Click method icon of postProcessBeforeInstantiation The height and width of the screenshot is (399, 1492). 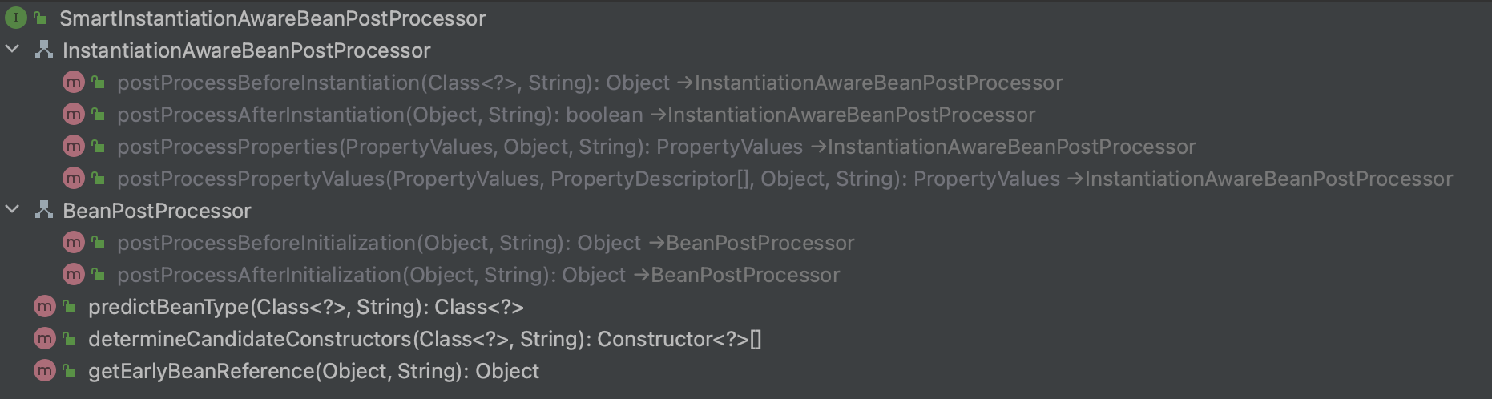73,82
